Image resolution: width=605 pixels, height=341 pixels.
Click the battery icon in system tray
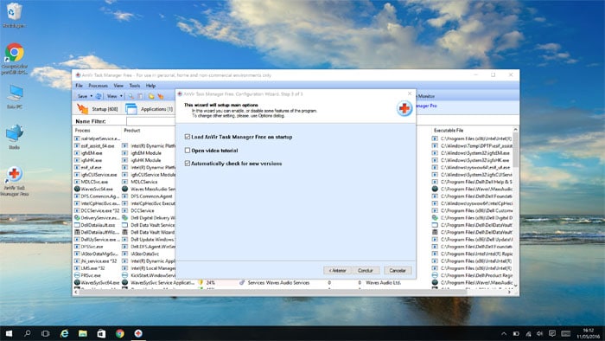click(516, 334)
